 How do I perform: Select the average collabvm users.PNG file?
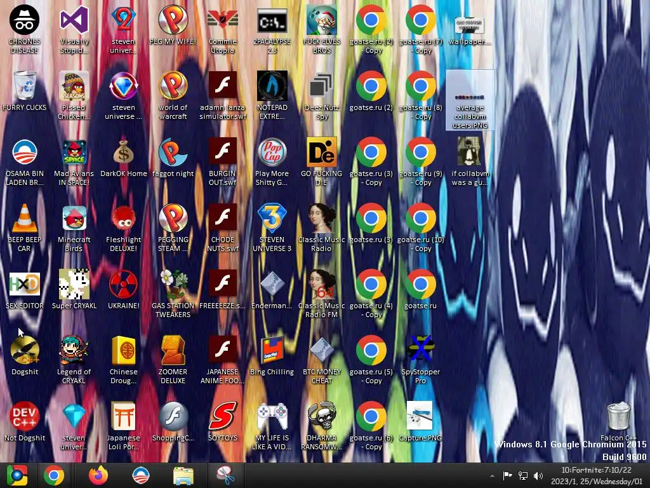pyautogui.click(x=470, y=100)
